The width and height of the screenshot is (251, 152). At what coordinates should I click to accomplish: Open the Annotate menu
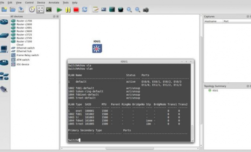[54, 3]
